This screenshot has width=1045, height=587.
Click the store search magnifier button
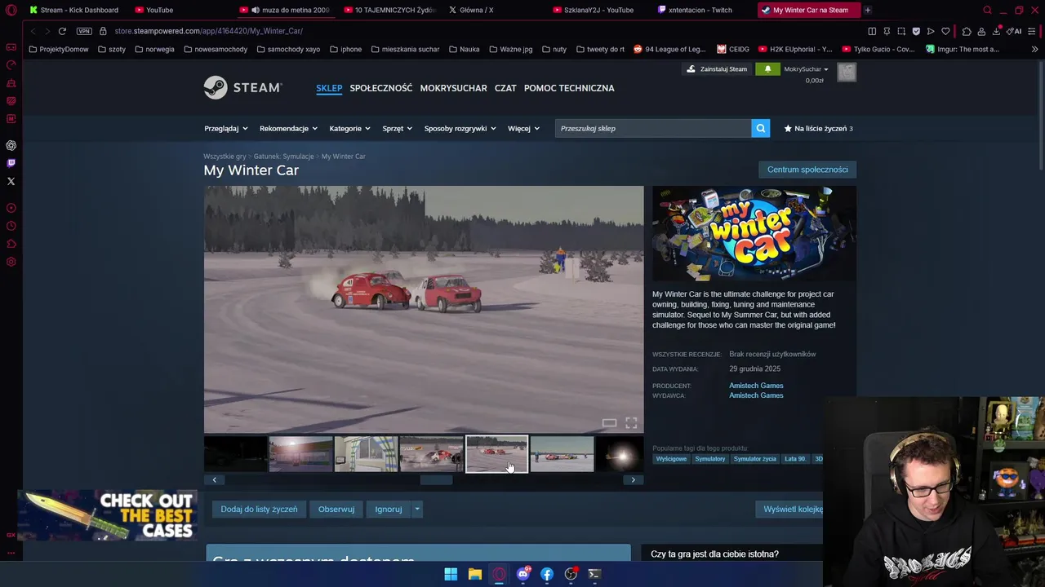tap(760, 128)
